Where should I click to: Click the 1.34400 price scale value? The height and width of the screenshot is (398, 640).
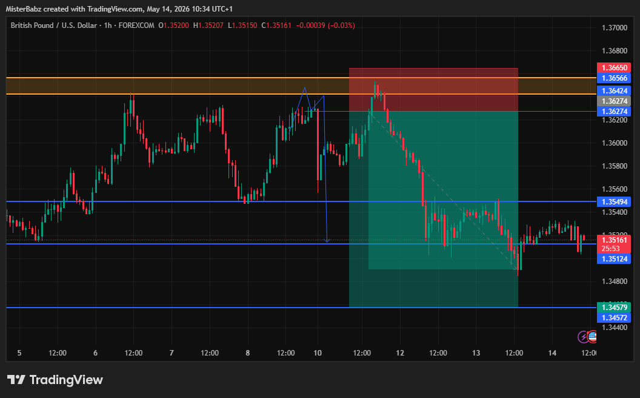tap(615, 327)
